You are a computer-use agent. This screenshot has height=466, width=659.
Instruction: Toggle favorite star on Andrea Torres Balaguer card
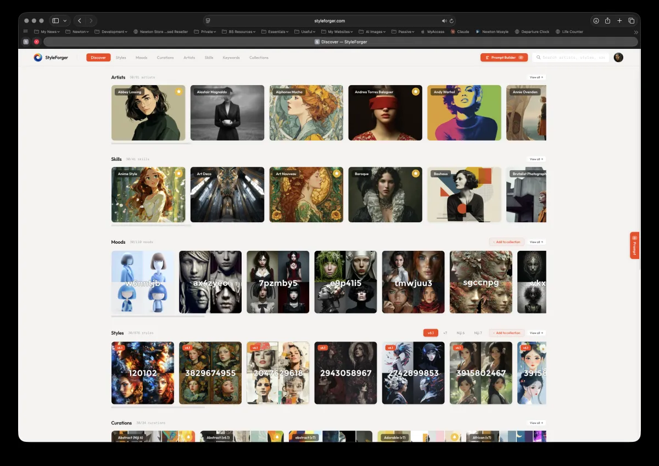tap(416, 92)
